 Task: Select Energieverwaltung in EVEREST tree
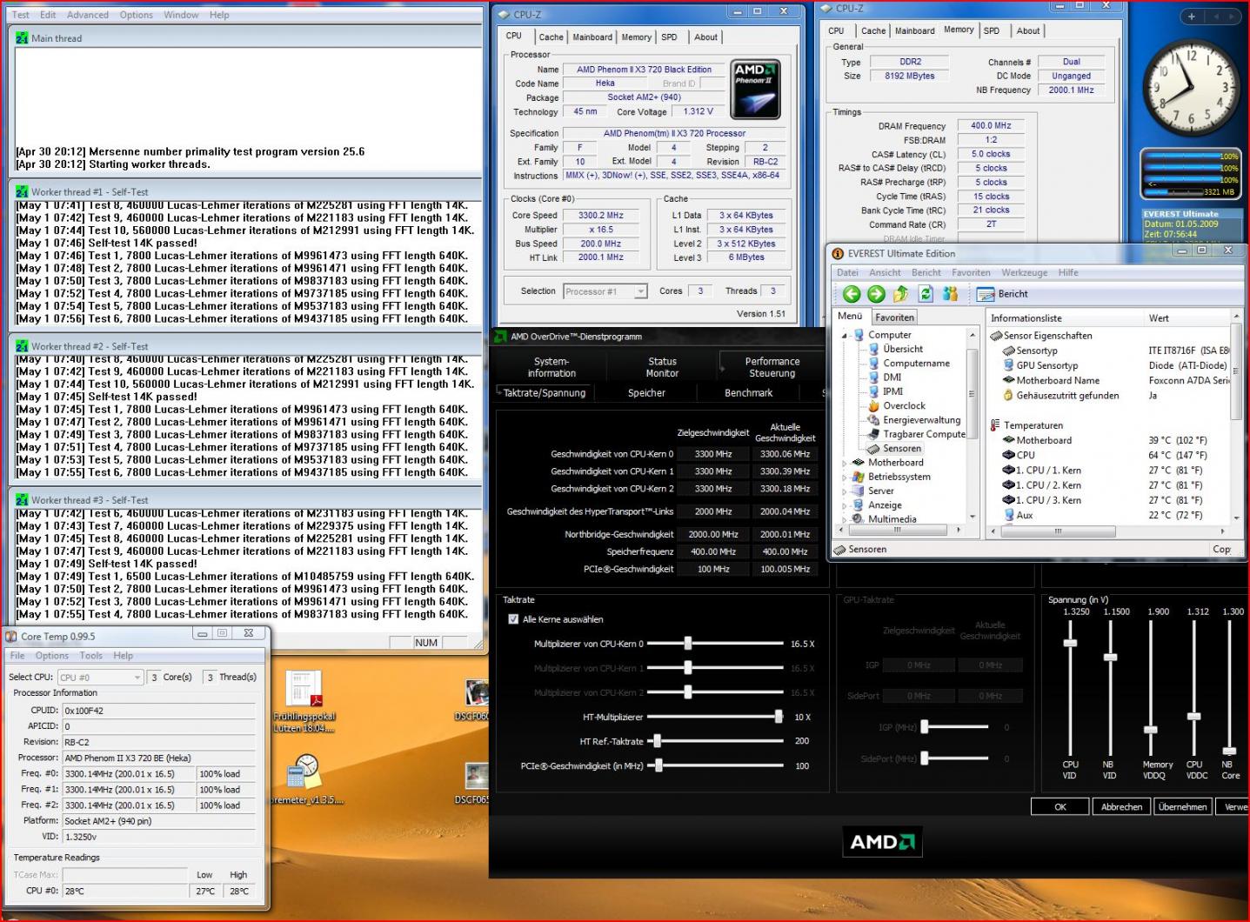[915, 420]
